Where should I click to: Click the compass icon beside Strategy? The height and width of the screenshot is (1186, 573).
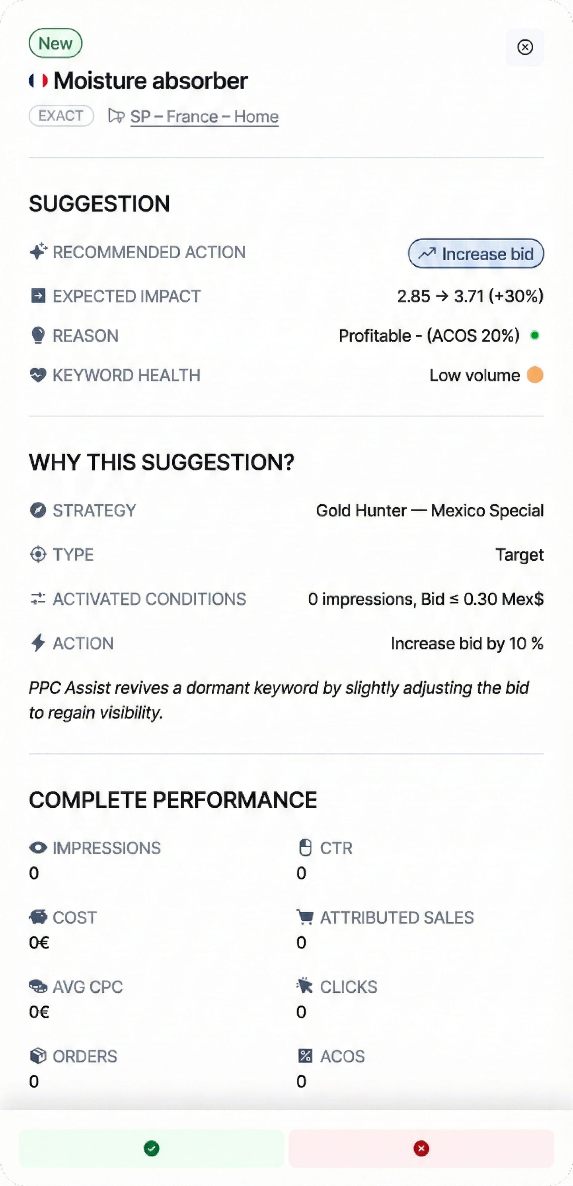[x=38, y=510]
